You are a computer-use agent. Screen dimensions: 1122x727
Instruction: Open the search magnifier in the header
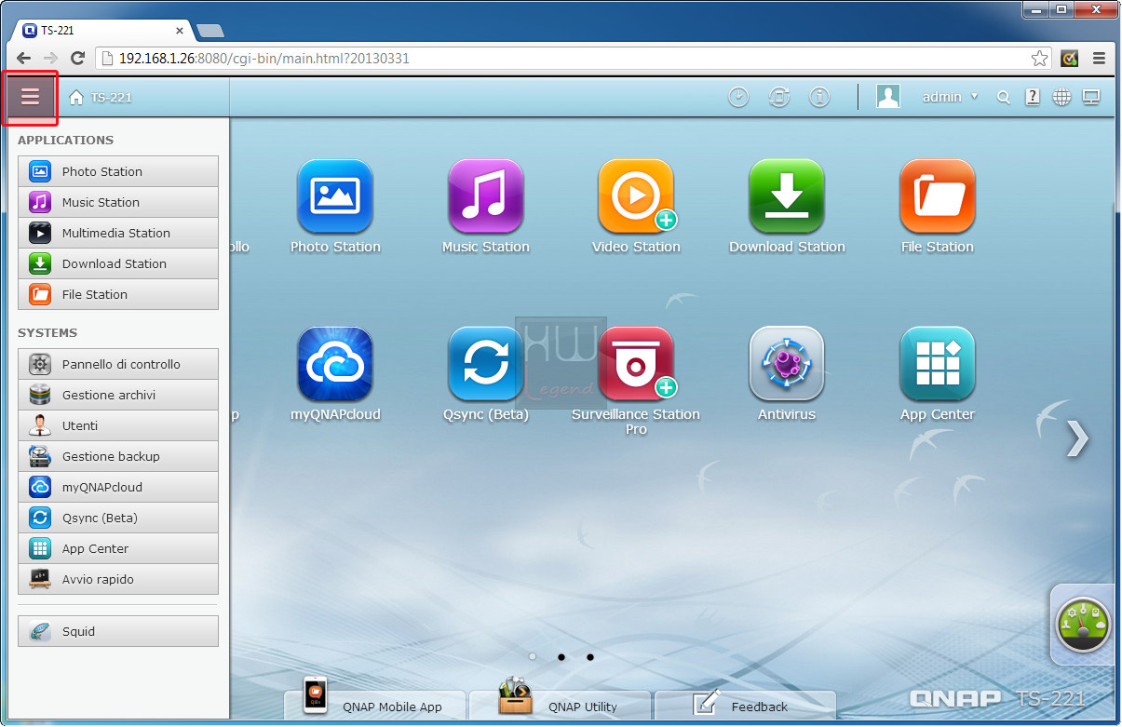[1003, 97]
